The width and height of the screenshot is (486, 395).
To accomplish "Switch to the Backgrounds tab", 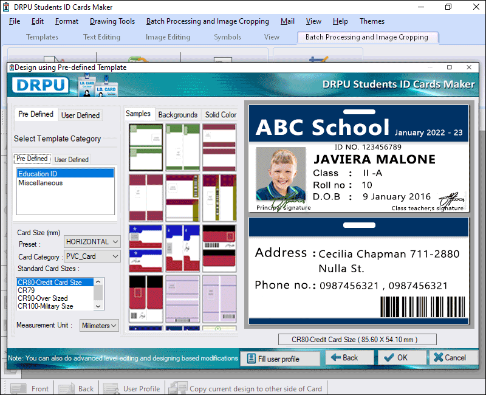I will pyautogui.click(x=177, y=114).
